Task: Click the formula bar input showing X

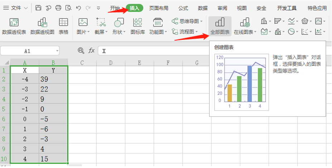Action: click(154, 51)
